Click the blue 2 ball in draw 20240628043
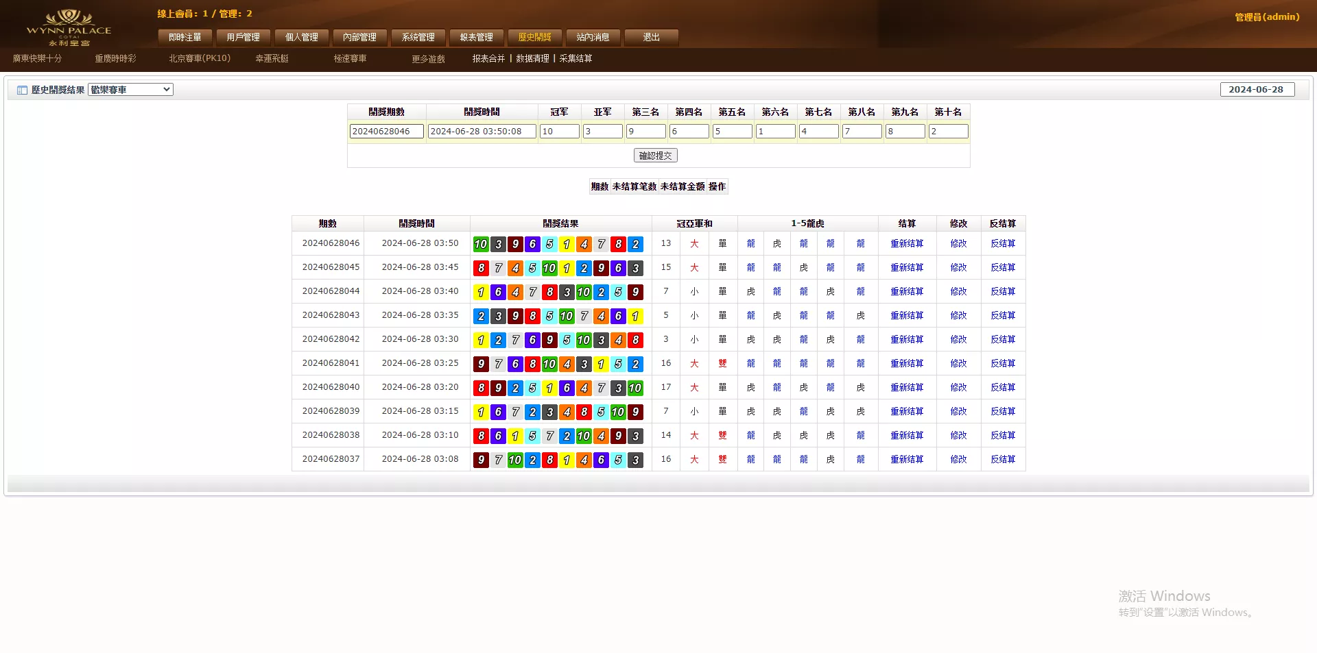The image size is (1317, 653). click(x=481, y=316)
